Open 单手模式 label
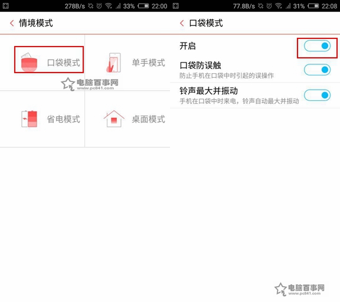The width and height of the screenshot is (340, 302). pos(149,63)
